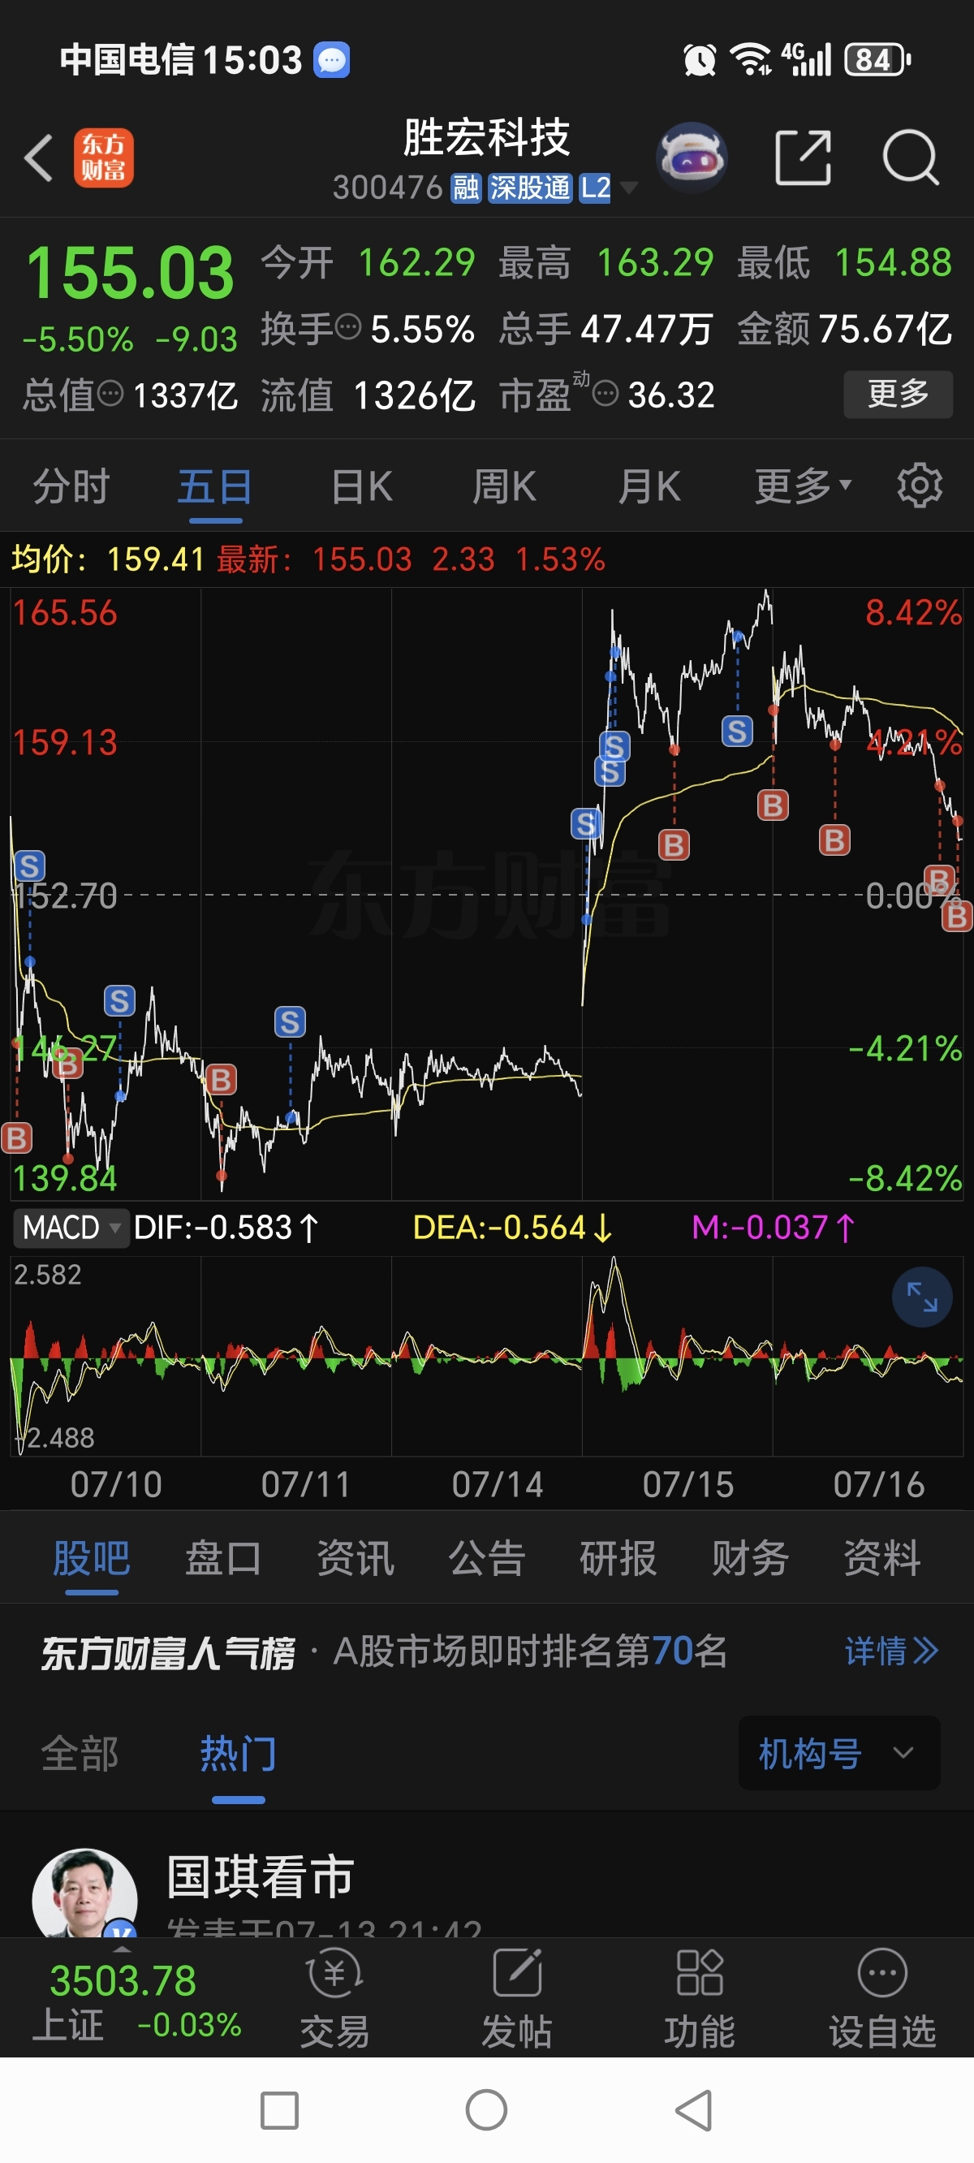
Task: Open MACD indicator selector
Action: click(x=71, y=1228)
